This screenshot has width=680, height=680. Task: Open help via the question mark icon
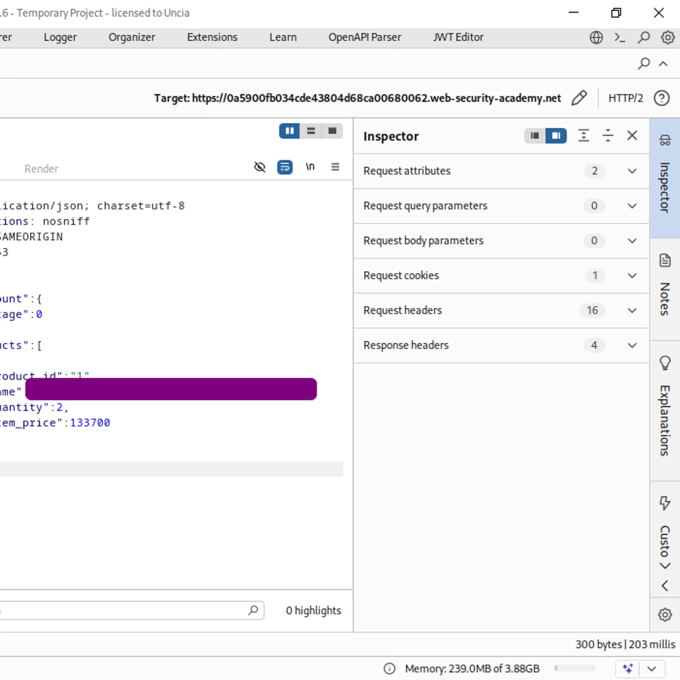tap(662, 98)
